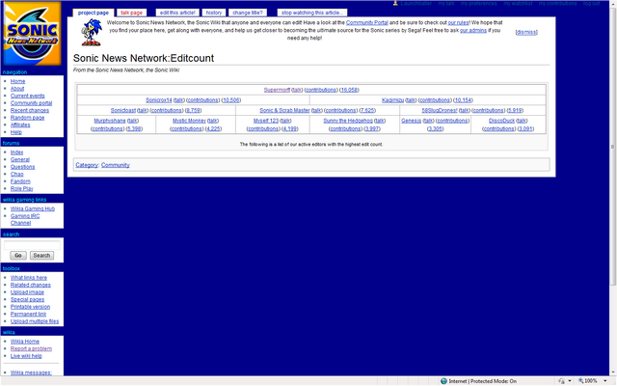Viewport: 617px width, 386px height.
Task: Open Supermorff's edit count 16,058 link
Action: click(x=349, y=90)
